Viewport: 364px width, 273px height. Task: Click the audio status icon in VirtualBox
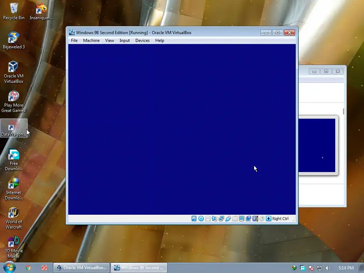(214, 219)
